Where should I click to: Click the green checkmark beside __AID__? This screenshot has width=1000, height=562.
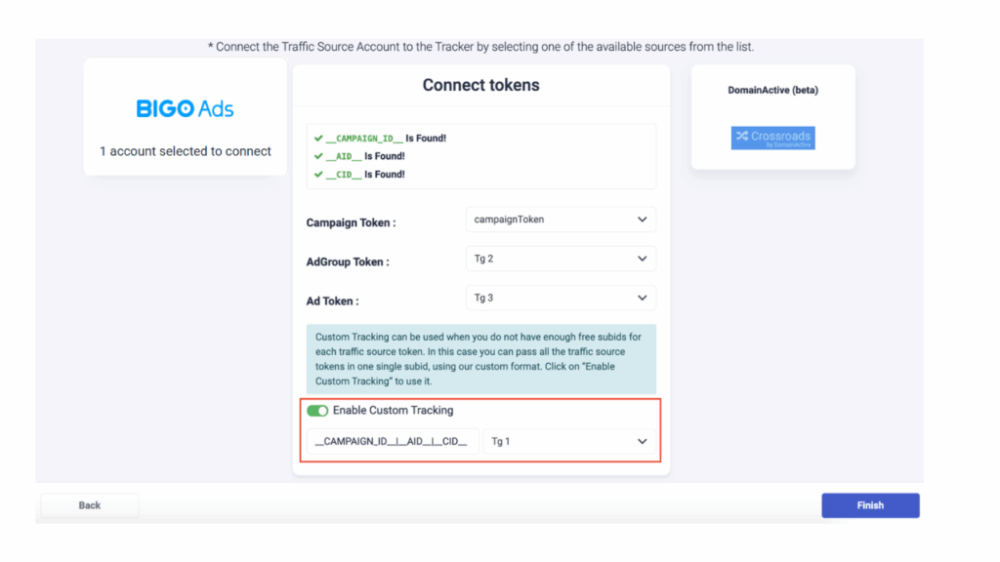click(x=318, y=156)
